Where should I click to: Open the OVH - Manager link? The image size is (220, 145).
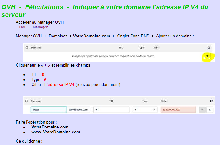click(33, 27)
